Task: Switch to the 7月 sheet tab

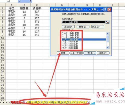Action: [x=58, y=102]
